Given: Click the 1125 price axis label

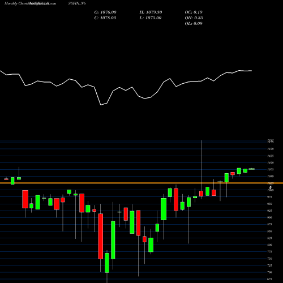Looking at the screenshot, I should pos(271,156).
